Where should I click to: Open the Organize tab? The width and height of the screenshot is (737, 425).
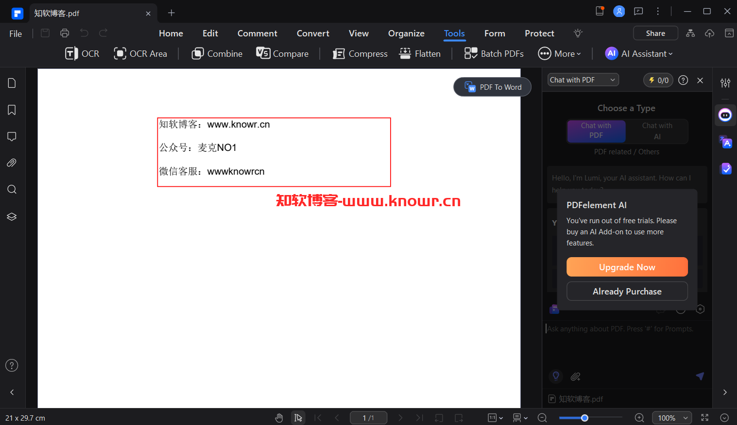pos(406,33)
